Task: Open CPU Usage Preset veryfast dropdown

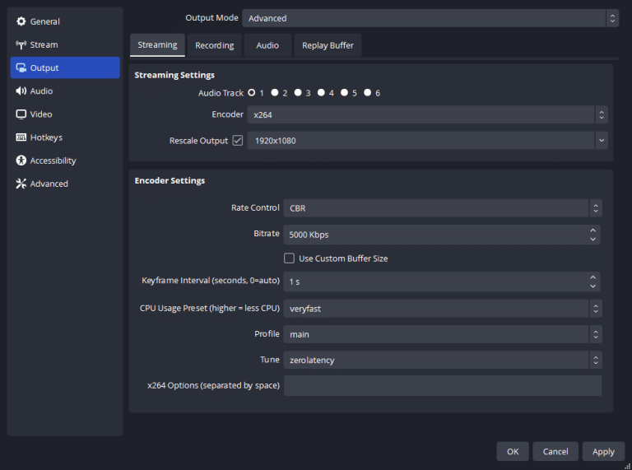Action: pyautogui.click(x=443, y=309)
